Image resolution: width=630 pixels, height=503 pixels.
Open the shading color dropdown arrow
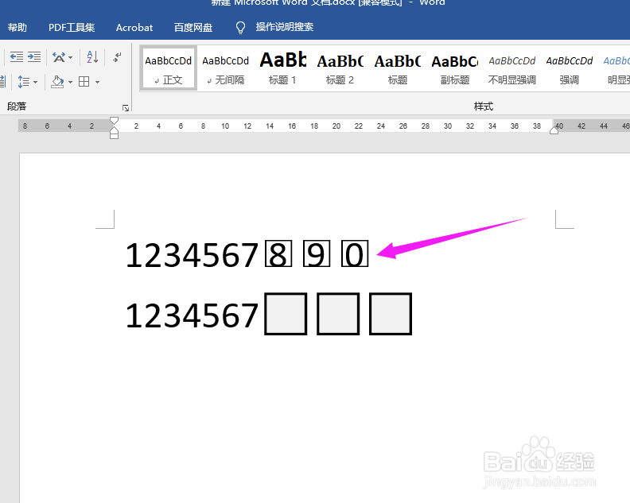pos(70,83)
